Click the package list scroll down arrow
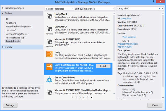Viewport: 166px width, 111px height. [114, 93]
